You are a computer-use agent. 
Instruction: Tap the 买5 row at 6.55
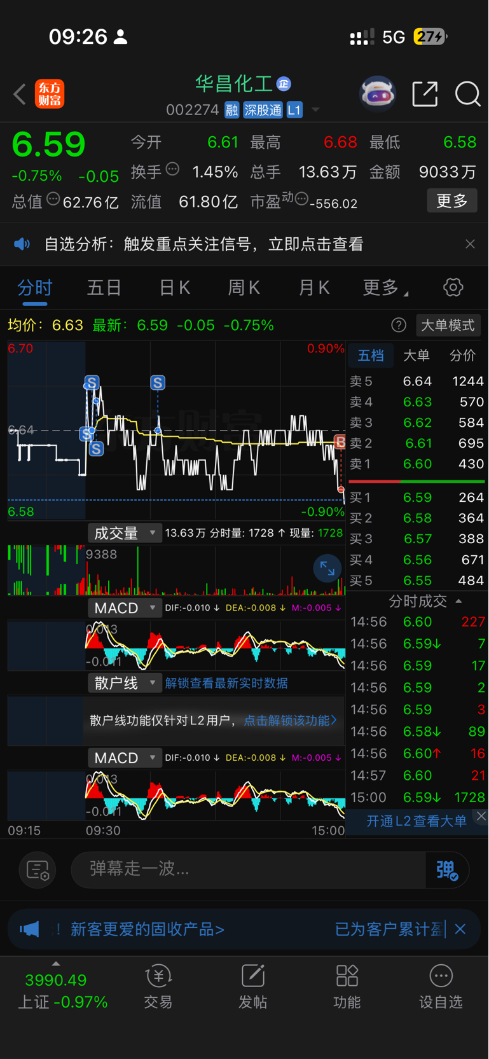(417, 581)
